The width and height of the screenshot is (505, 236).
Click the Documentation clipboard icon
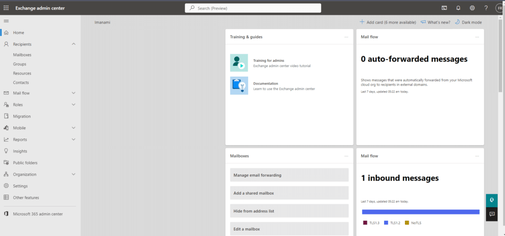239,86
